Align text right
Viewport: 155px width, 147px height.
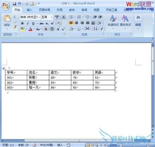point(82,23)
